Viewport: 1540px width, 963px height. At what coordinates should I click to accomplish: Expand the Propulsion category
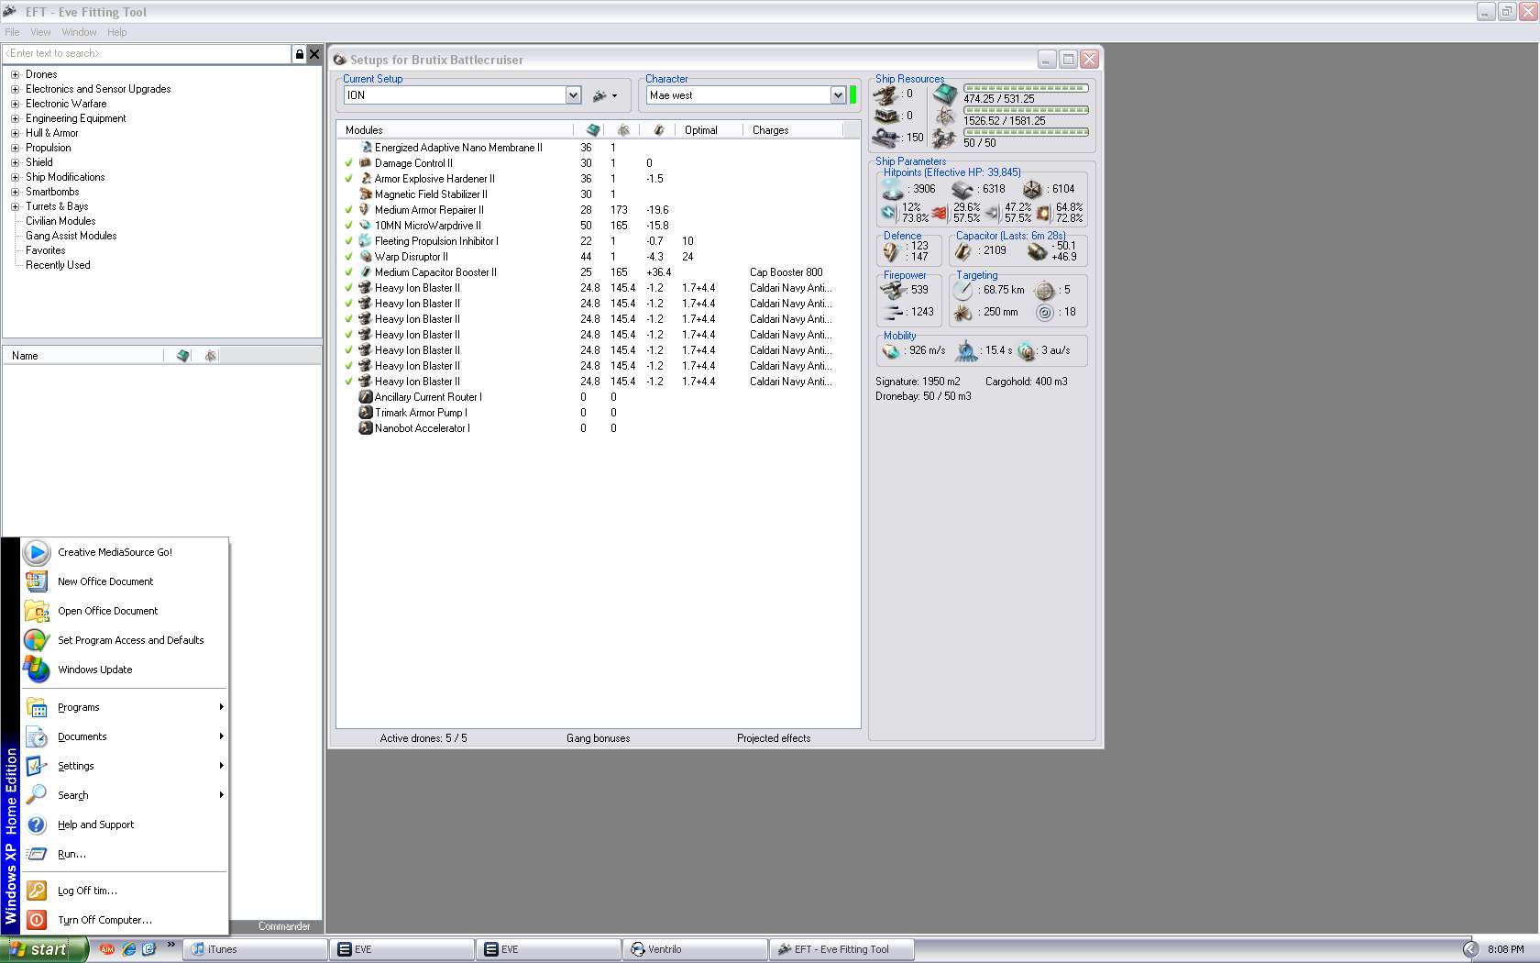pos(15,148)
